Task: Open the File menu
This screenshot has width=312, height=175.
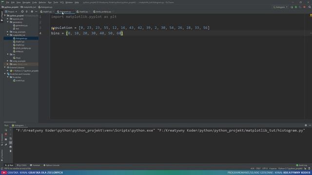Action: [x=8, y=2]
